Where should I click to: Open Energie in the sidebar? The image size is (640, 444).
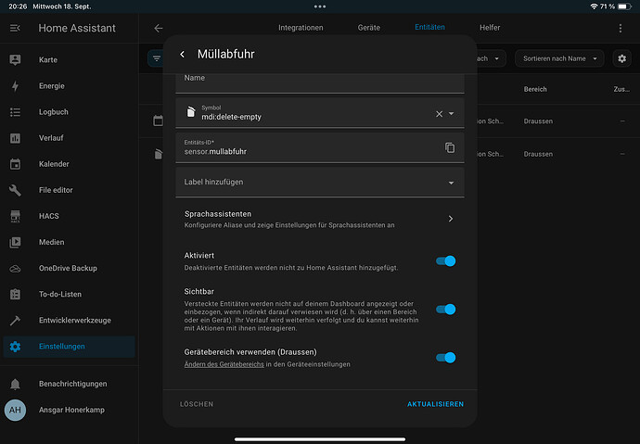click(x=53, y=86)
